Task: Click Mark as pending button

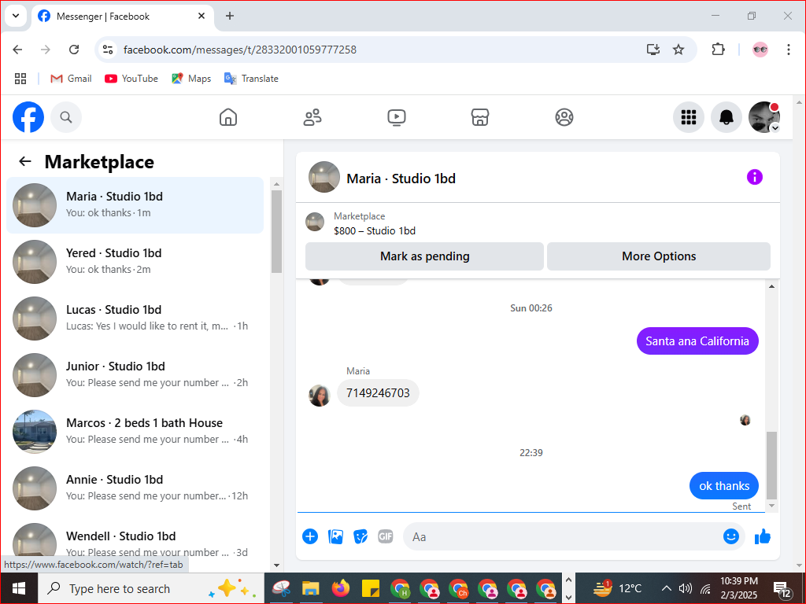Action: click(x=424, y=256)
